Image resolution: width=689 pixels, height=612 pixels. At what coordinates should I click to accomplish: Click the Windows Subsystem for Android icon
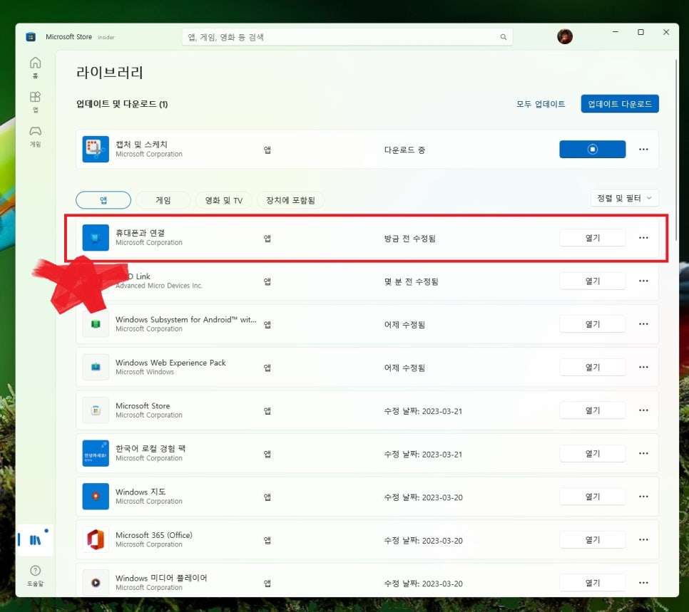click(x=96, y=324)
